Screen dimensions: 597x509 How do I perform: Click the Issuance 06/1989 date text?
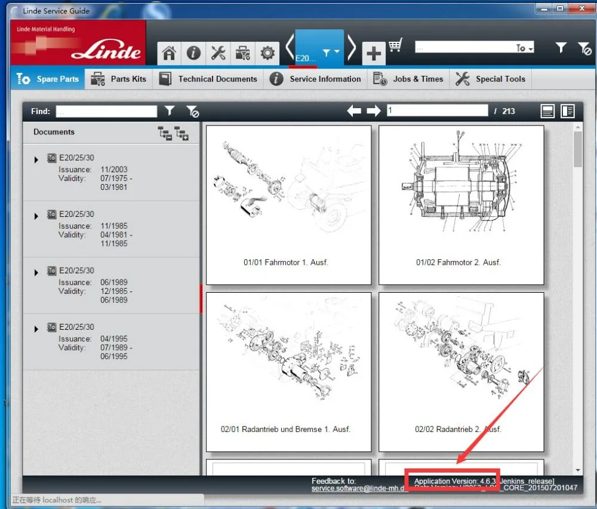click(114, 283)
